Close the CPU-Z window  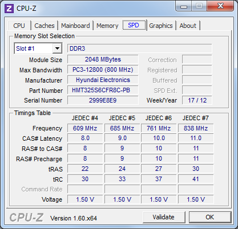click(x=220, y=6)
